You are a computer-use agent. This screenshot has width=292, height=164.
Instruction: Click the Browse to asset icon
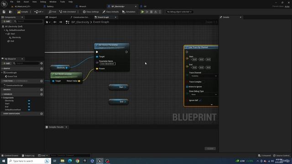[x=10, y=12]
